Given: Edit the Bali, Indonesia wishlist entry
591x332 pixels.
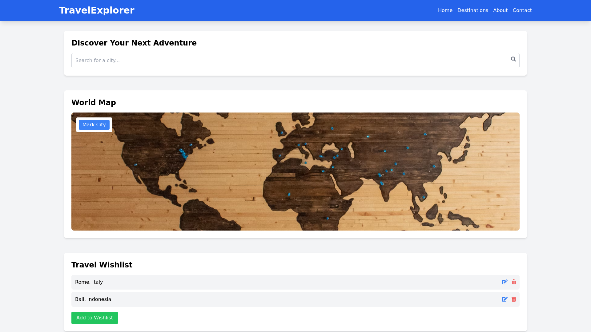Looking at the screenshot, I should coord(505,299).
